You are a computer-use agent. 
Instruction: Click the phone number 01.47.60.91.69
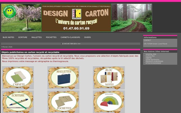76,28
